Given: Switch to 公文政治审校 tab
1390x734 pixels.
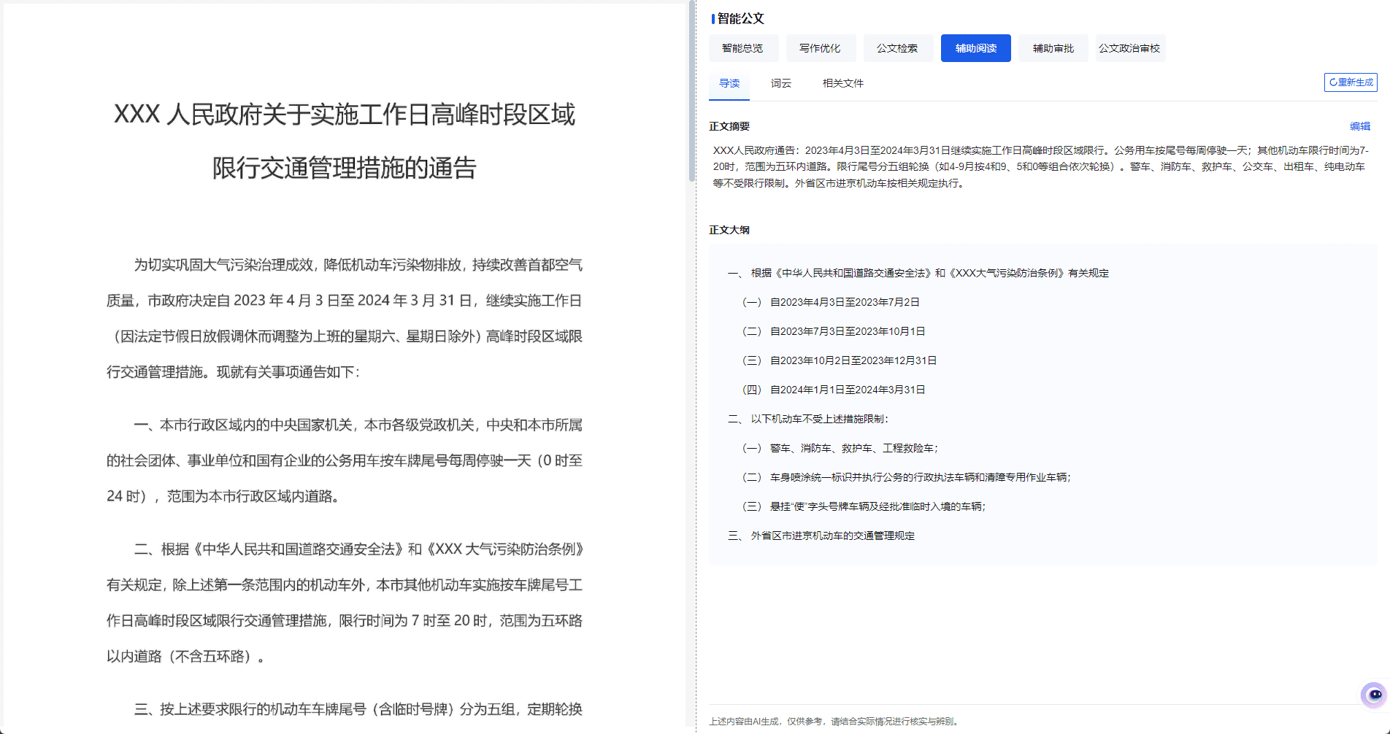Looking at the screenshot, I should coord(1130,48).
